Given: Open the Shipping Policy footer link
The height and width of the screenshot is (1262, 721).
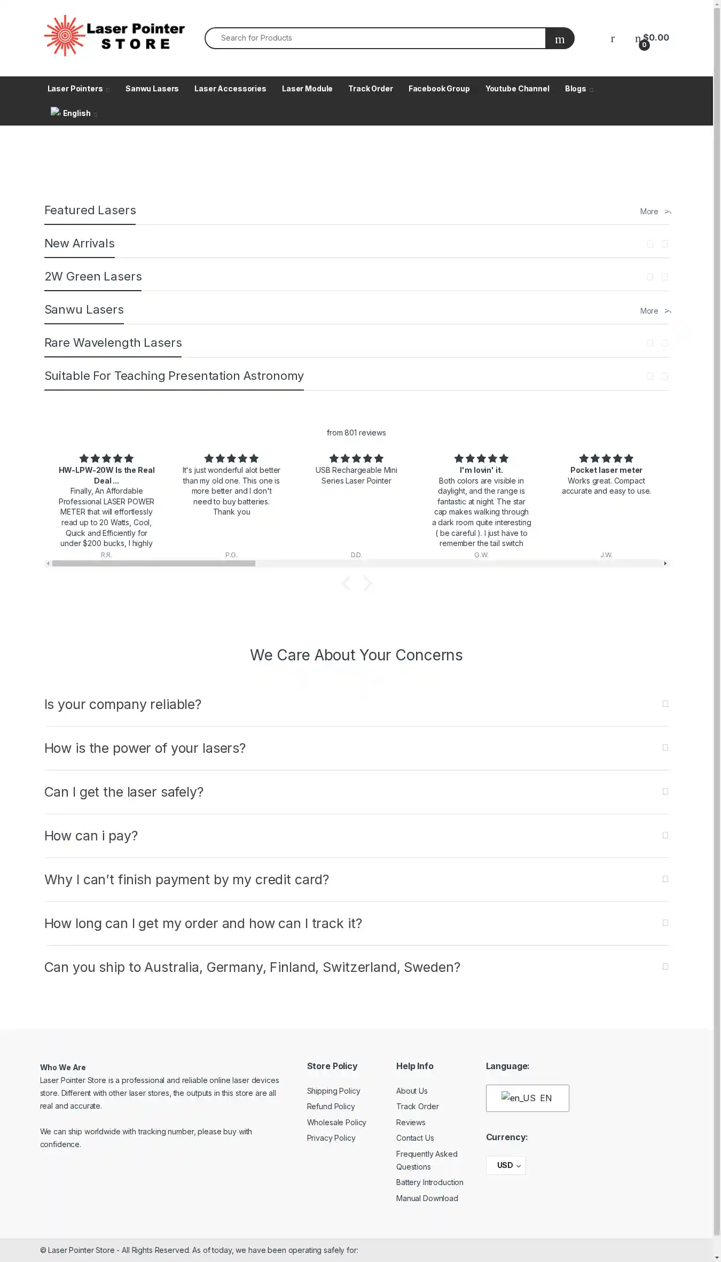Looking at the screenshot, I should pyautogui.click(x=333, y=1091).
